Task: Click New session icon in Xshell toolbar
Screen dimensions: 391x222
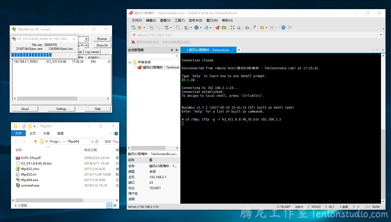Action: point(133,28)
